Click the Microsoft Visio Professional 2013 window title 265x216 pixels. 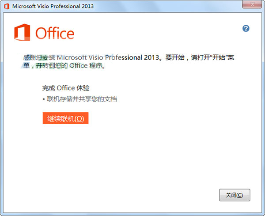click(53, 6)
